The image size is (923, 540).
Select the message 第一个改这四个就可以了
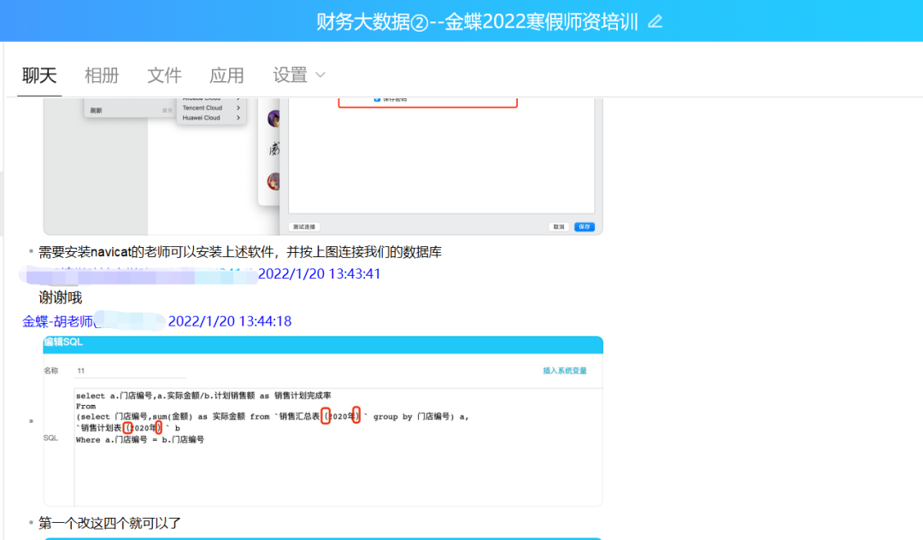(109, 523)
